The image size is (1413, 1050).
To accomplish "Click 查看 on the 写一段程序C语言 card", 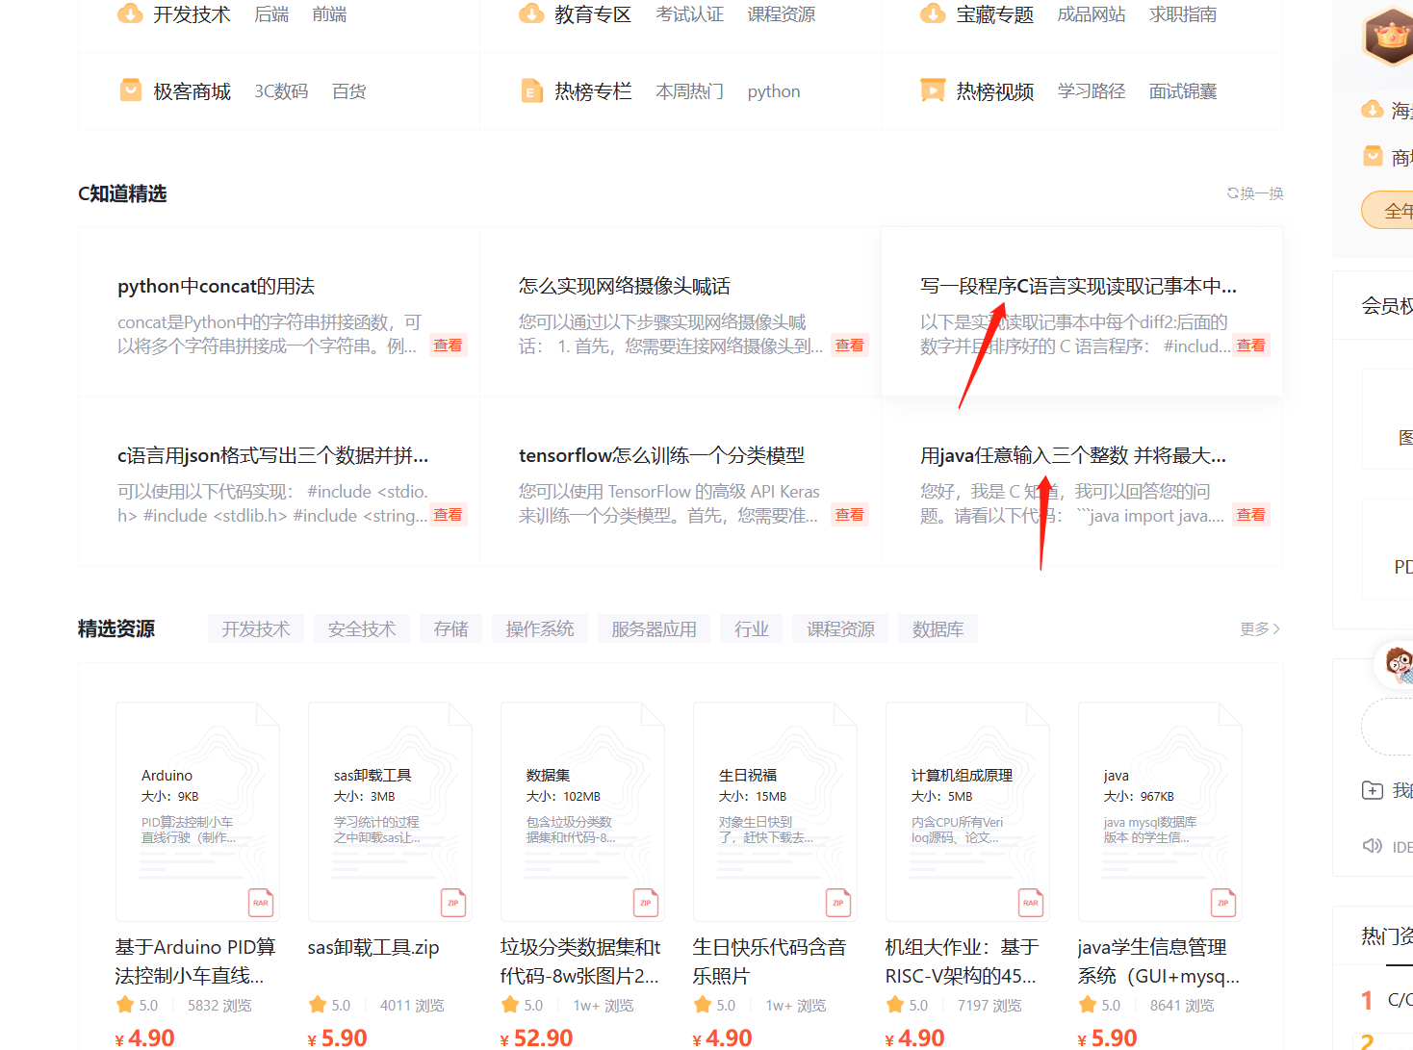I will 1251,346.
